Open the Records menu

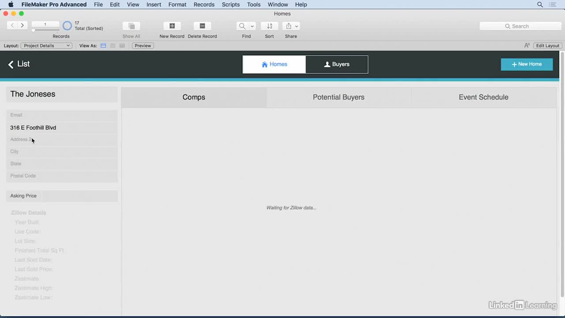[x=204, y=4]
